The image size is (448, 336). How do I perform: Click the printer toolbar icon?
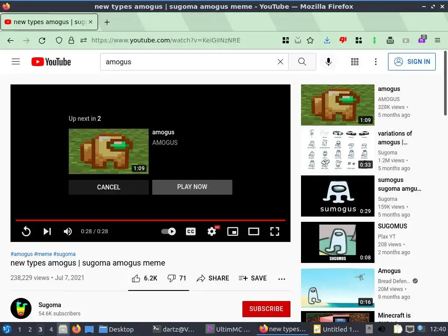coord(390,40)
